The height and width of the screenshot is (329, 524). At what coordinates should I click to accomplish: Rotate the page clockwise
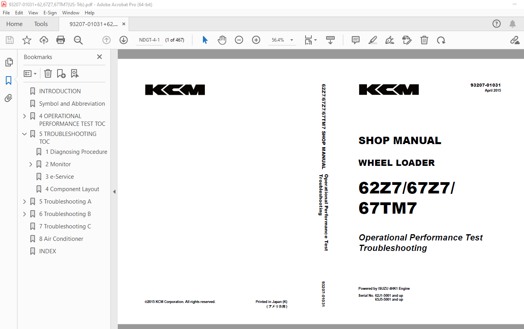pos(441,40)
